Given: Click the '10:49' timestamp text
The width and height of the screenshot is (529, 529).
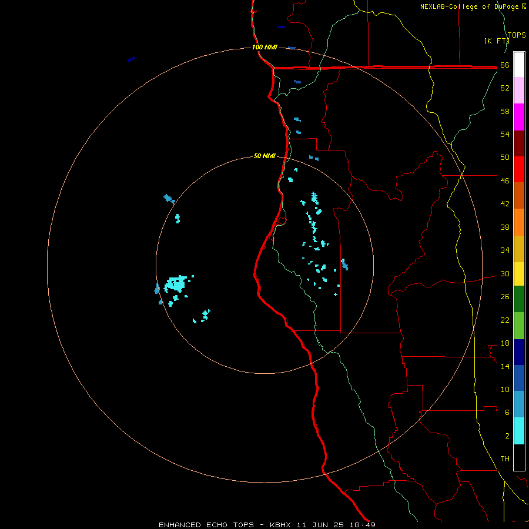Looking at the screenshot, I should tap(363, 525).
